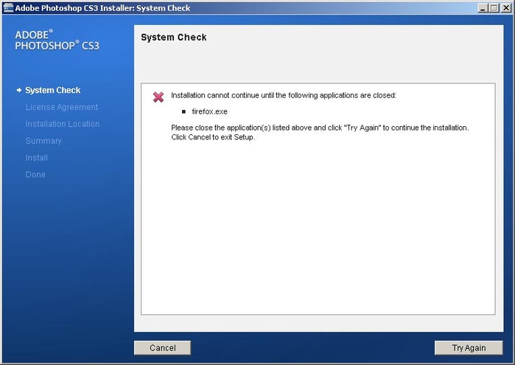Click the System Check heading
This screenshot has height=365, width=515.
click(x=174, y=37)
